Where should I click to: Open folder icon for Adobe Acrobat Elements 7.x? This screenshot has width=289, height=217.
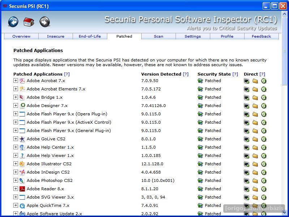255,89
